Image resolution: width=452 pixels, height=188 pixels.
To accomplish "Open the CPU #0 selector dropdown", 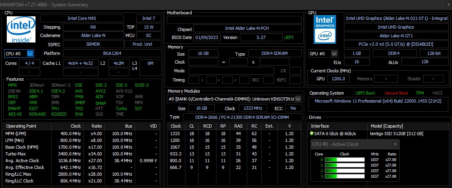I will (30, 54).
